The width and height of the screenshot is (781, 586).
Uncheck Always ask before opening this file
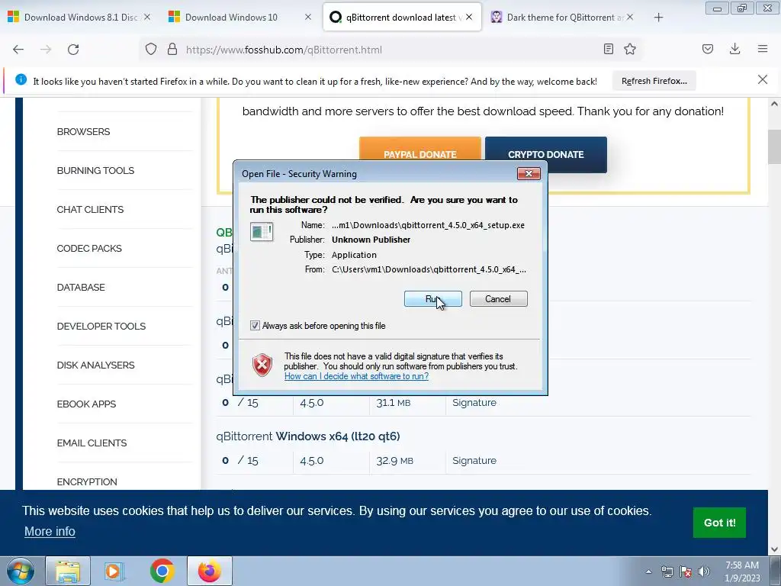[255, 325]
